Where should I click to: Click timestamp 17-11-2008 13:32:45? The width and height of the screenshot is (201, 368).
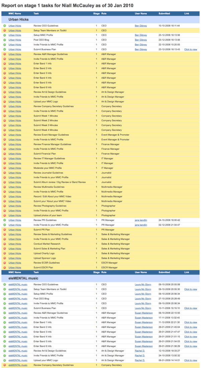(169, 317)
